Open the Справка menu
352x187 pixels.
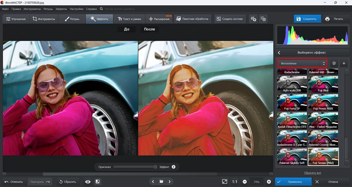pyautogui.click(x=92, y=9)
